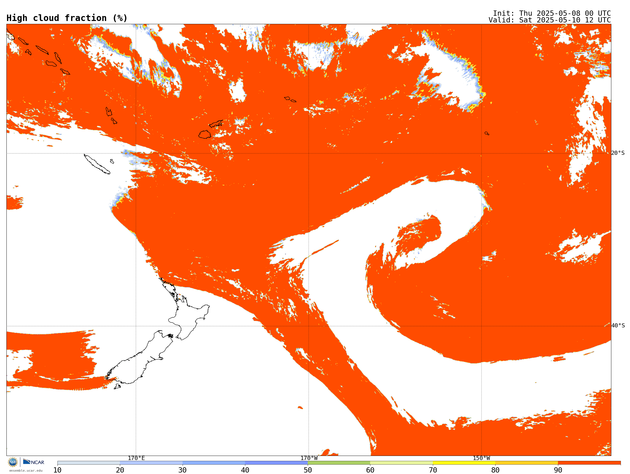630x474 pixels.
Task: Click the 'Init: Thu 2025-05-08 00 UTC' text
Action: tap(552, 13)
